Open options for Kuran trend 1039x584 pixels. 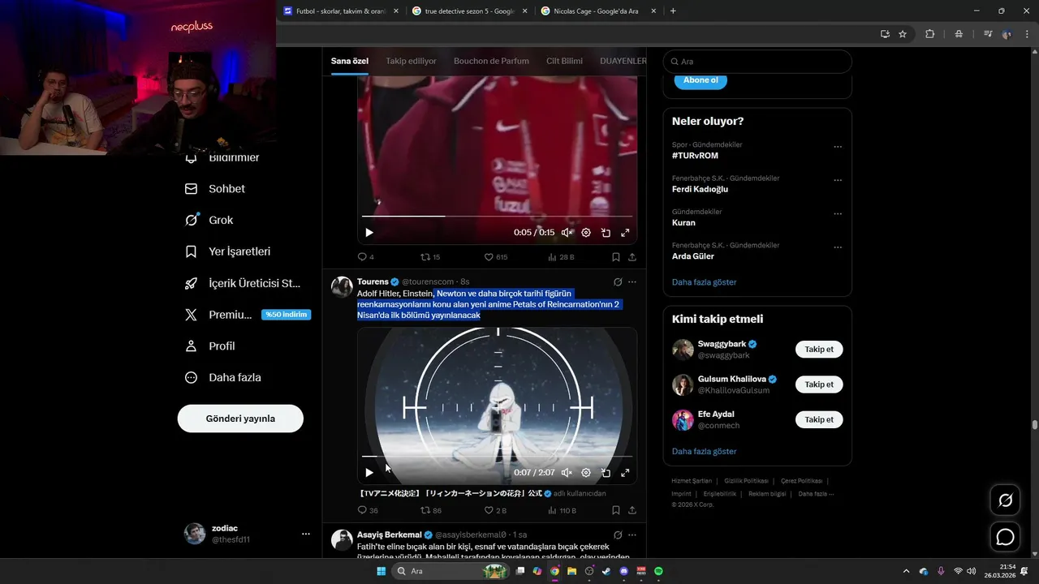click(x=838, y=214)
